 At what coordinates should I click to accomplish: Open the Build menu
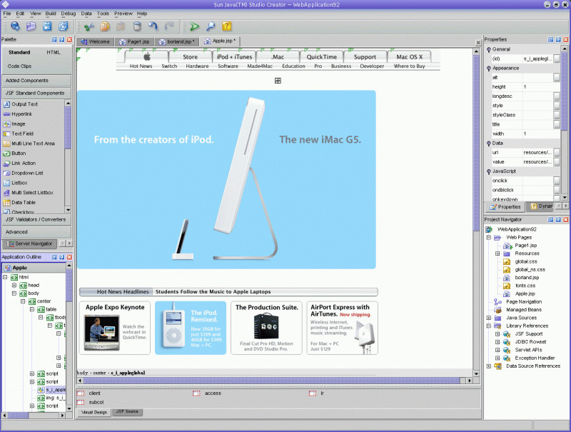point(51,14)
